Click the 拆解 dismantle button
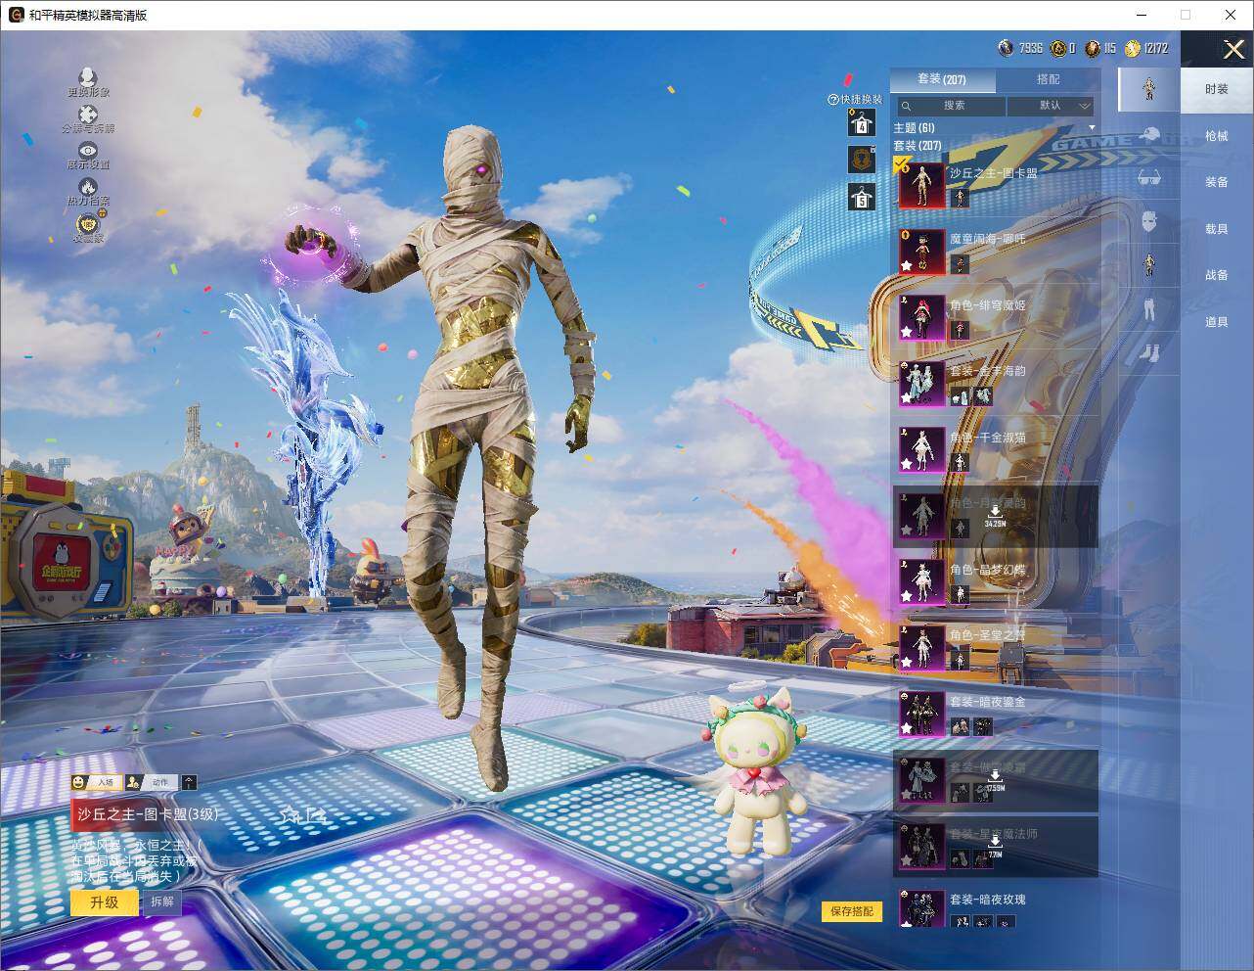The width and height of the screenshot is (1254, 971). [161, 902]
